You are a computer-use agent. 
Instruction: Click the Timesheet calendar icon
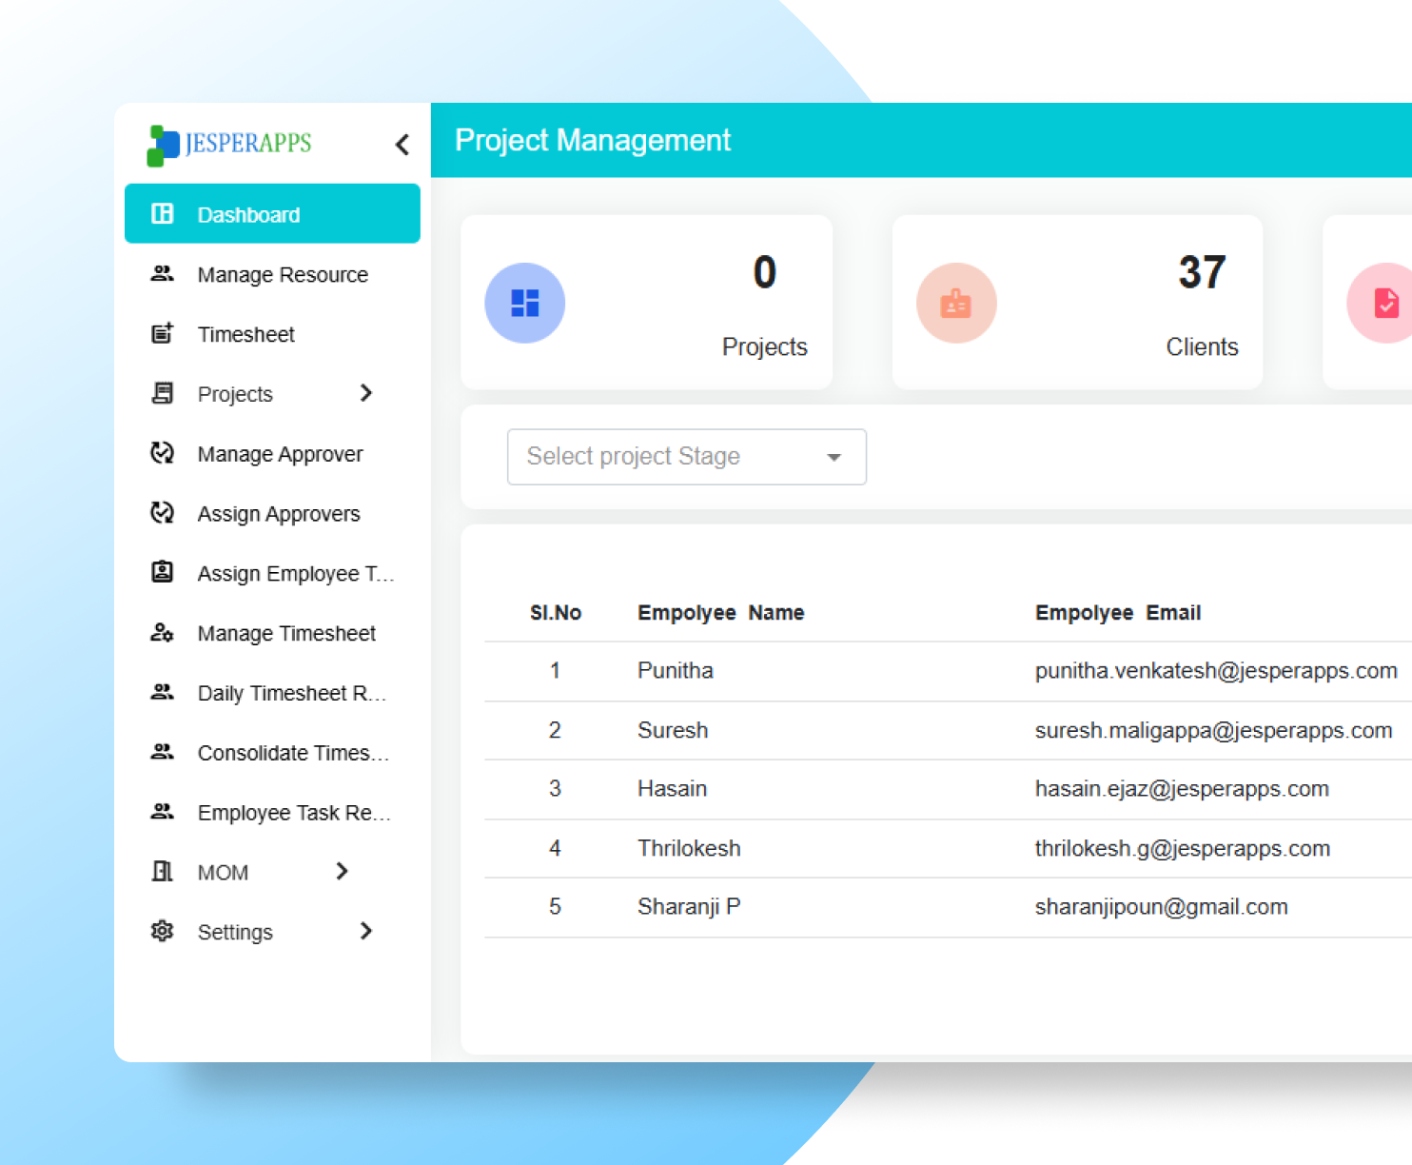[163, 333]
